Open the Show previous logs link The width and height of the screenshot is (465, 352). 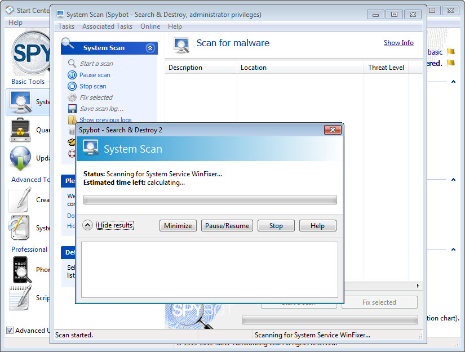pos(105,120)
